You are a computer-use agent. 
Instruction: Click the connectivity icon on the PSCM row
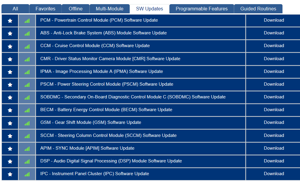(27, 84)
